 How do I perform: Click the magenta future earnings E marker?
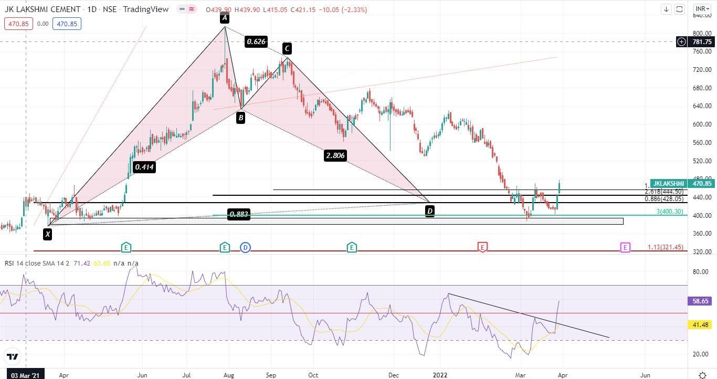[625, 247]
